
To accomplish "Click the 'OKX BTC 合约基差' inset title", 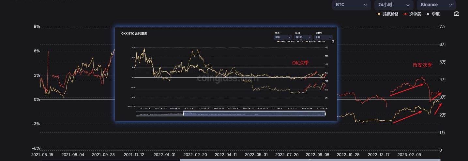I will point(134,34).
